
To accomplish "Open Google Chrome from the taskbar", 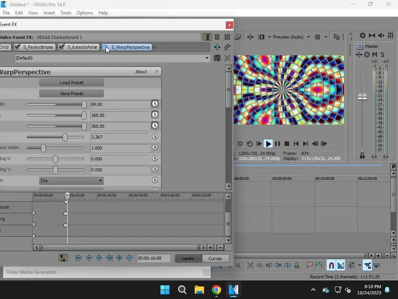I will point(216,290).
